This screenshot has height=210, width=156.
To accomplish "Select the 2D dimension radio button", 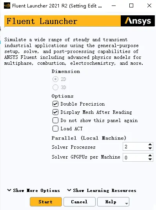I will (55, 79).
